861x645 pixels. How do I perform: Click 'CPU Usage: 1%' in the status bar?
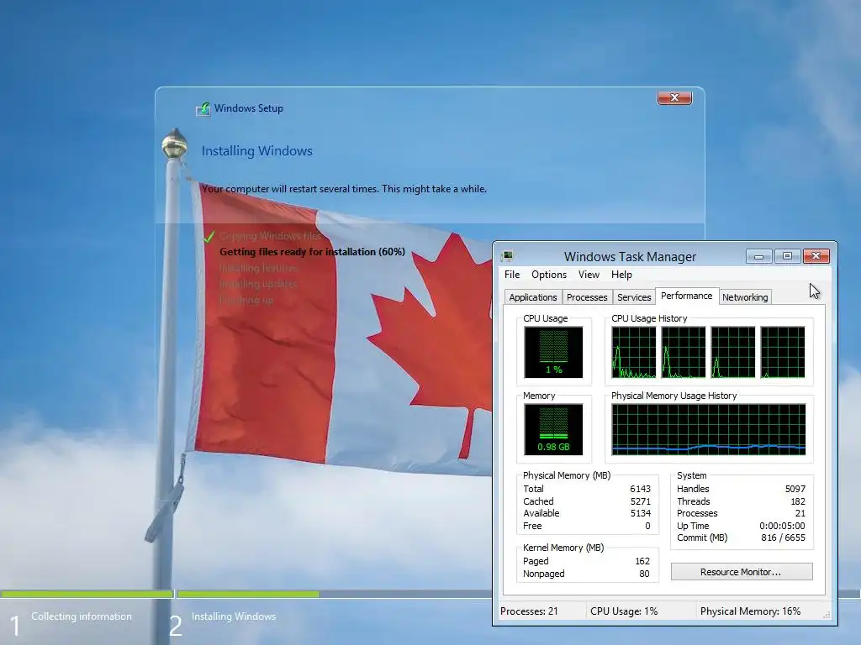click(x=624, y=611)
